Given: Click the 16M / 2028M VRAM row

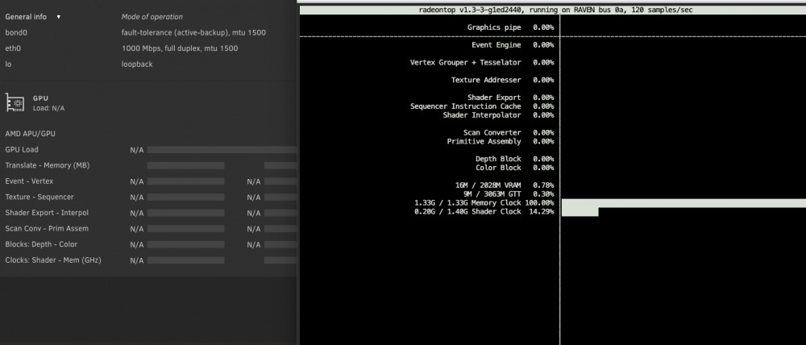Looking at the screenshot, I should (505, 185).
